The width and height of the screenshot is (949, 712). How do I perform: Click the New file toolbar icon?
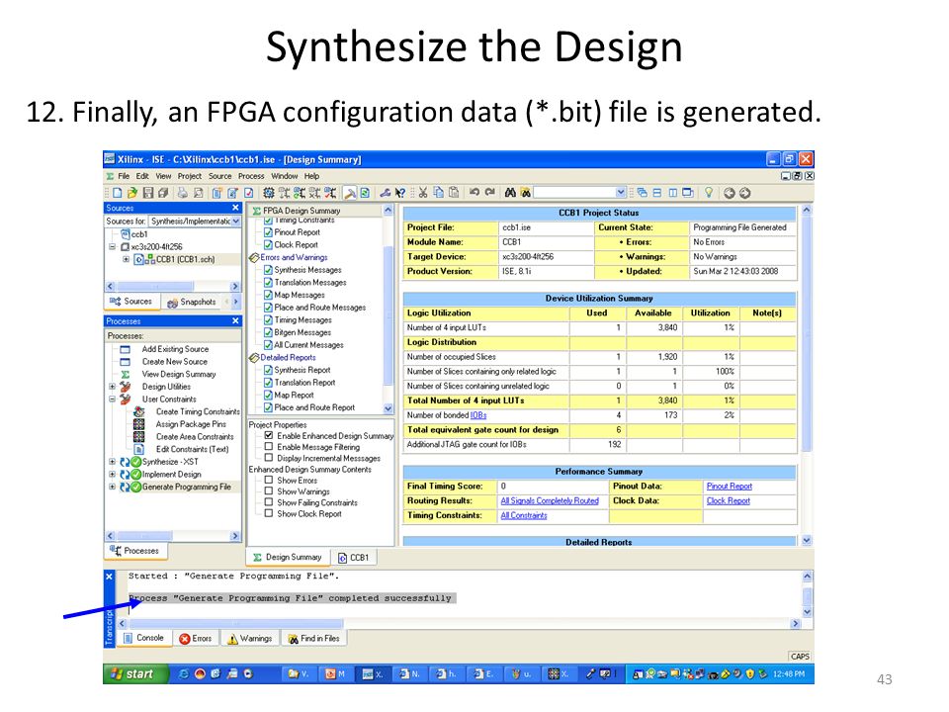tap(118, 193)
